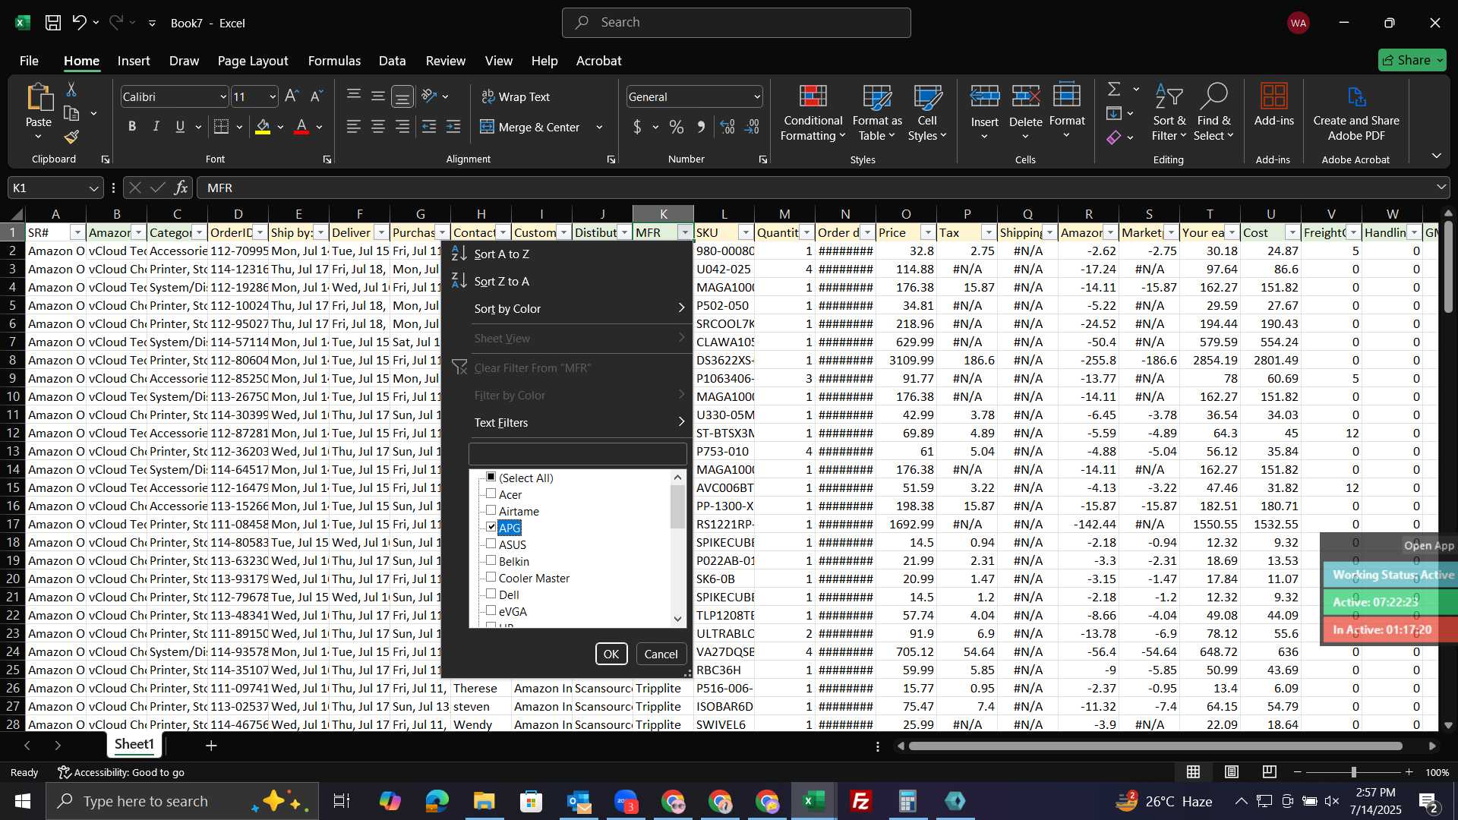Click Cancel in filter menu

pos(661,654)
